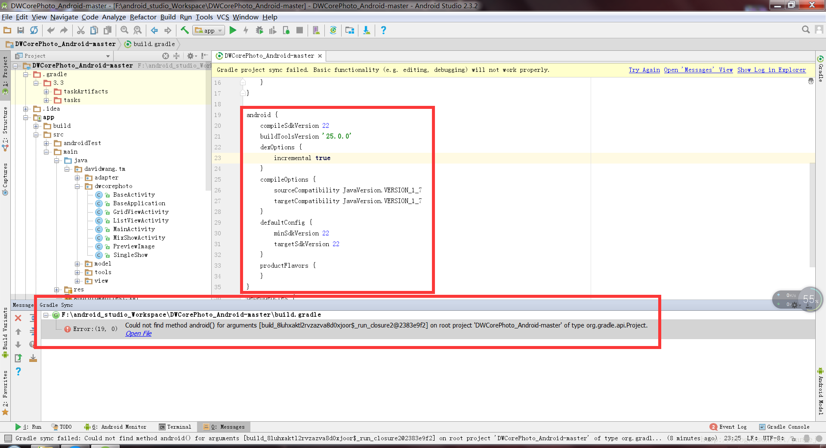Close the DWCorePhoto_Android-master editor tab
Image resolution: width=826 pixels, height=448 pixels.
pyautogui.click(x=320, y=56)
